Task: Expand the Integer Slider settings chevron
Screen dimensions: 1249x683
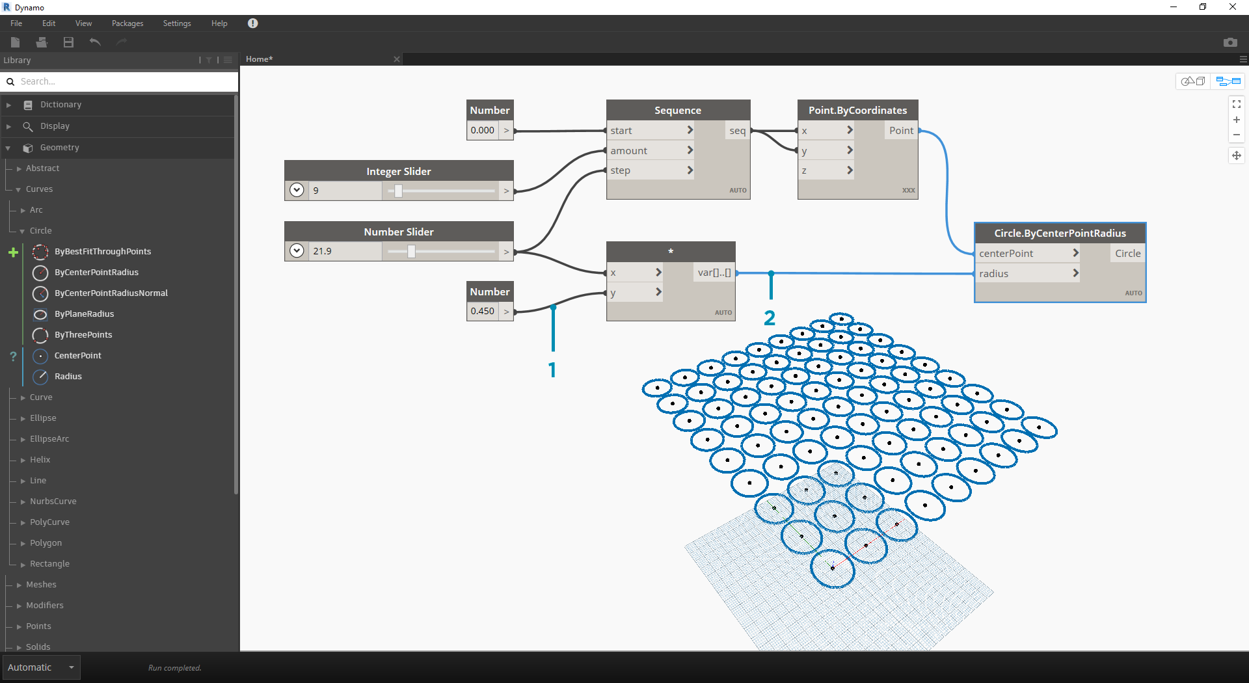Action: coord(297,191)
